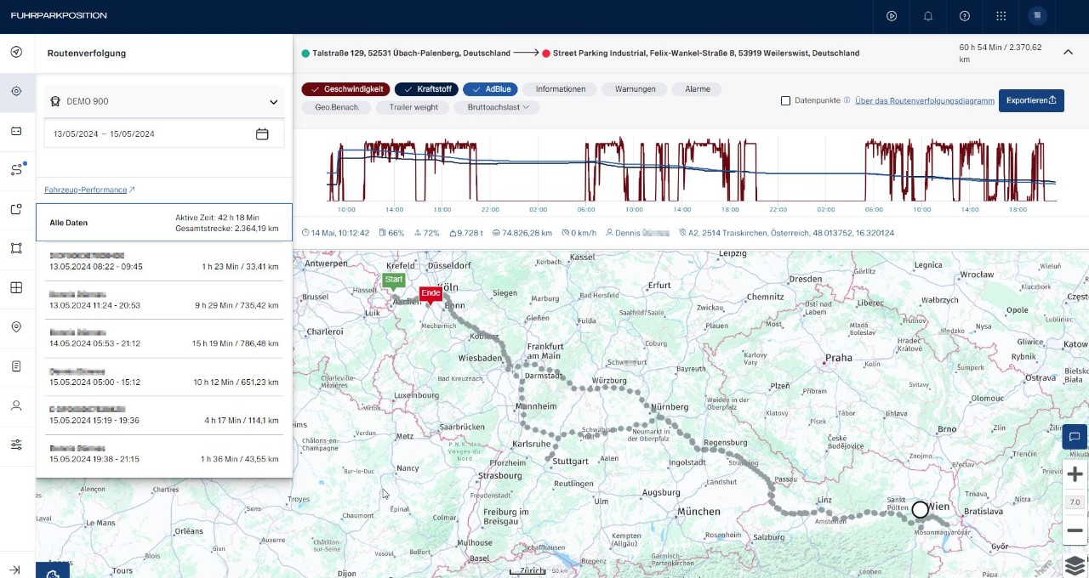Click the green Start marker on map

click(x=393, y=281)
